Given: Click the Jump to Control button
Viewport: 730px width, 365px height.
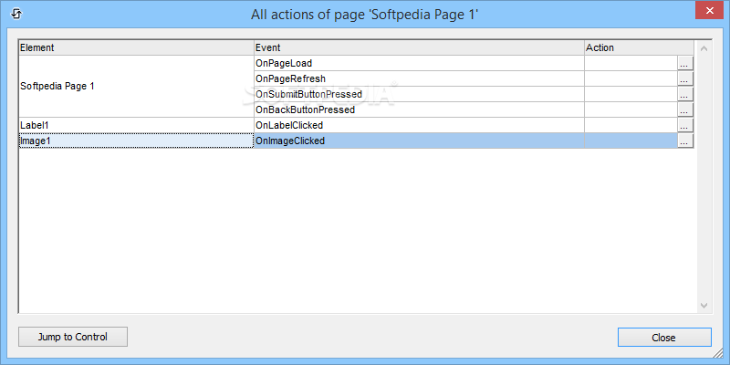Looking at the screenshot, I should click(x=73, y=337).
